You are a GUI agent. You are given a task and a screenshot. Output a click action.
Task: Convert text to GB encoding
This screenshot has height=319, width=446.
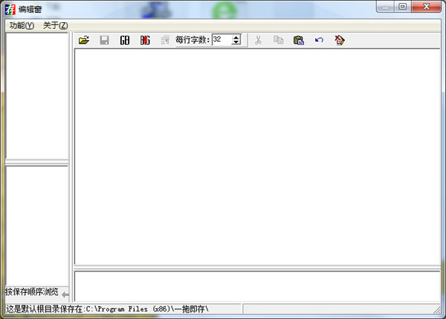[x=125, y=40]
